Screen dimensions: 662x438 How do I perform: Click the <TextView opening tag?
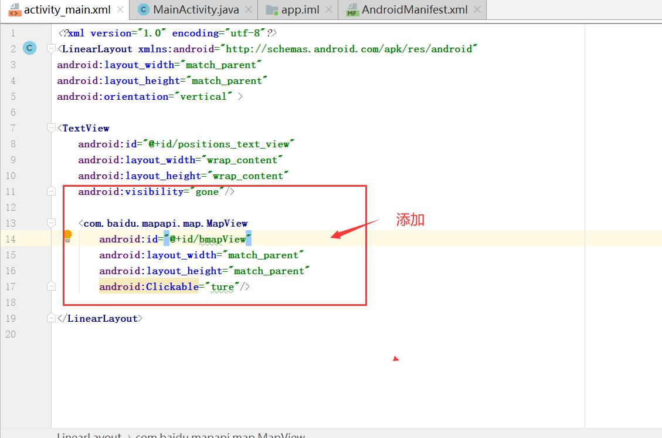pos(84,128)
